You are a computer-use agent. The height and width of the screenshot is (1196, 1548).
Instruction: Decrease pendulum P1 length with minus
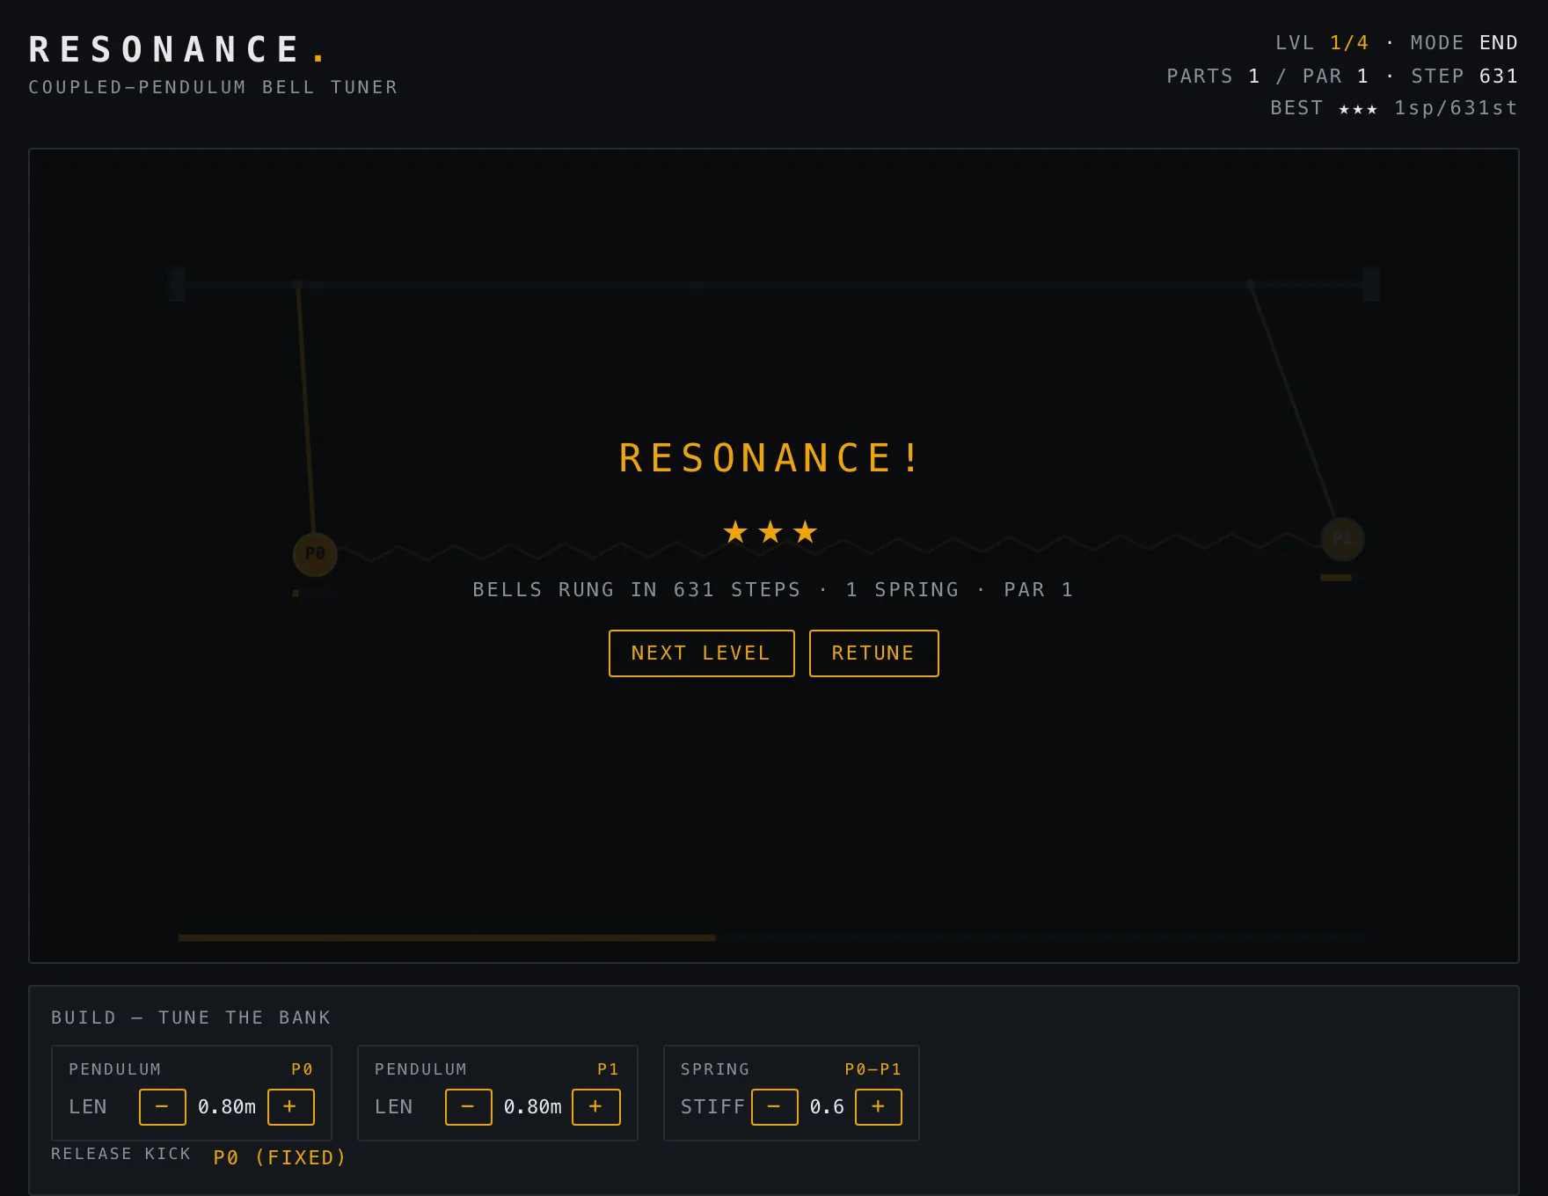(x=468, y=1107)
